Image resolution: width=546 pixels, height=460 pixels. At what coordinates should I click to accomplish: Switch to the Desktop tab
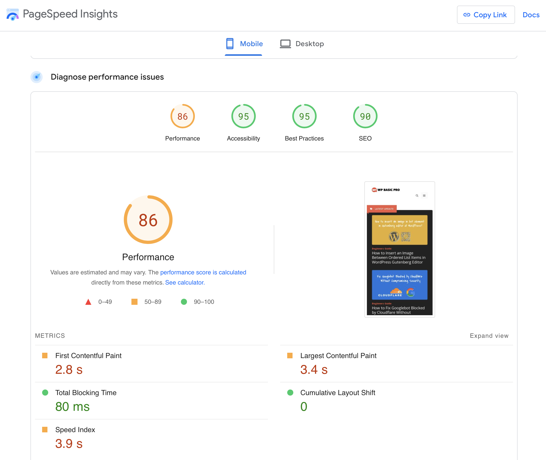[x=302, y=44]
